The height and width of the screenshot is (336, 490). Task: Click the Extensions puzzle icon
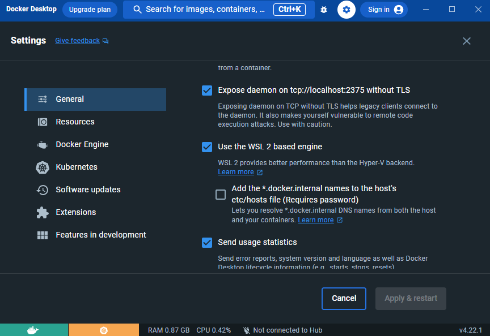coord(43,213)
